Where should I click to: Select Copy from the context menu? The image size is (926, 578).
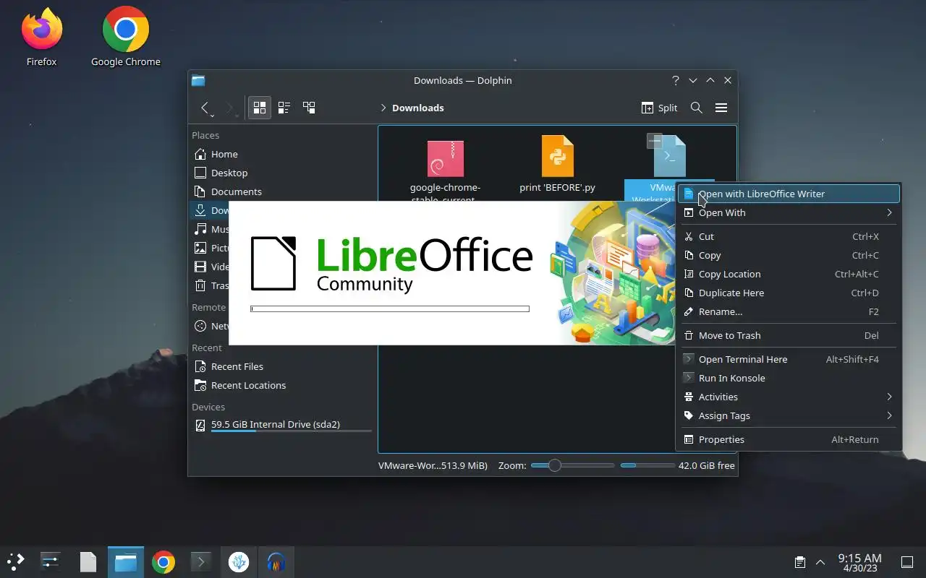click(x=789, y=255)
